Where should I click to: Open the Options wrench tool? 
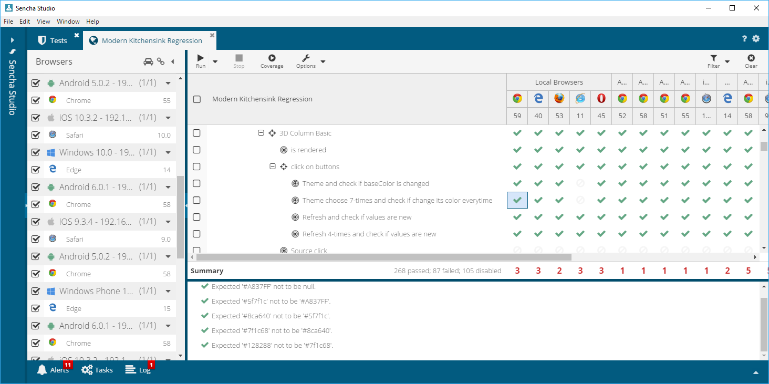click(306, 61)
